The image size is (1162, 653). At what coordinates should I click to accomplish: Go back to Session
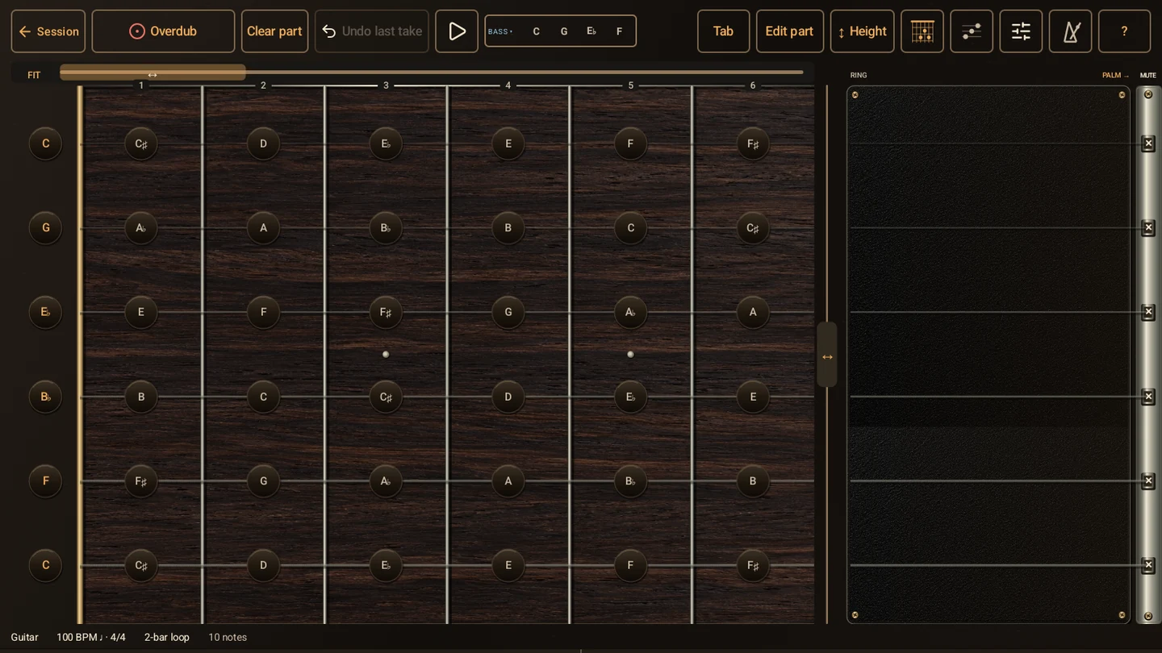click(48, 31)
